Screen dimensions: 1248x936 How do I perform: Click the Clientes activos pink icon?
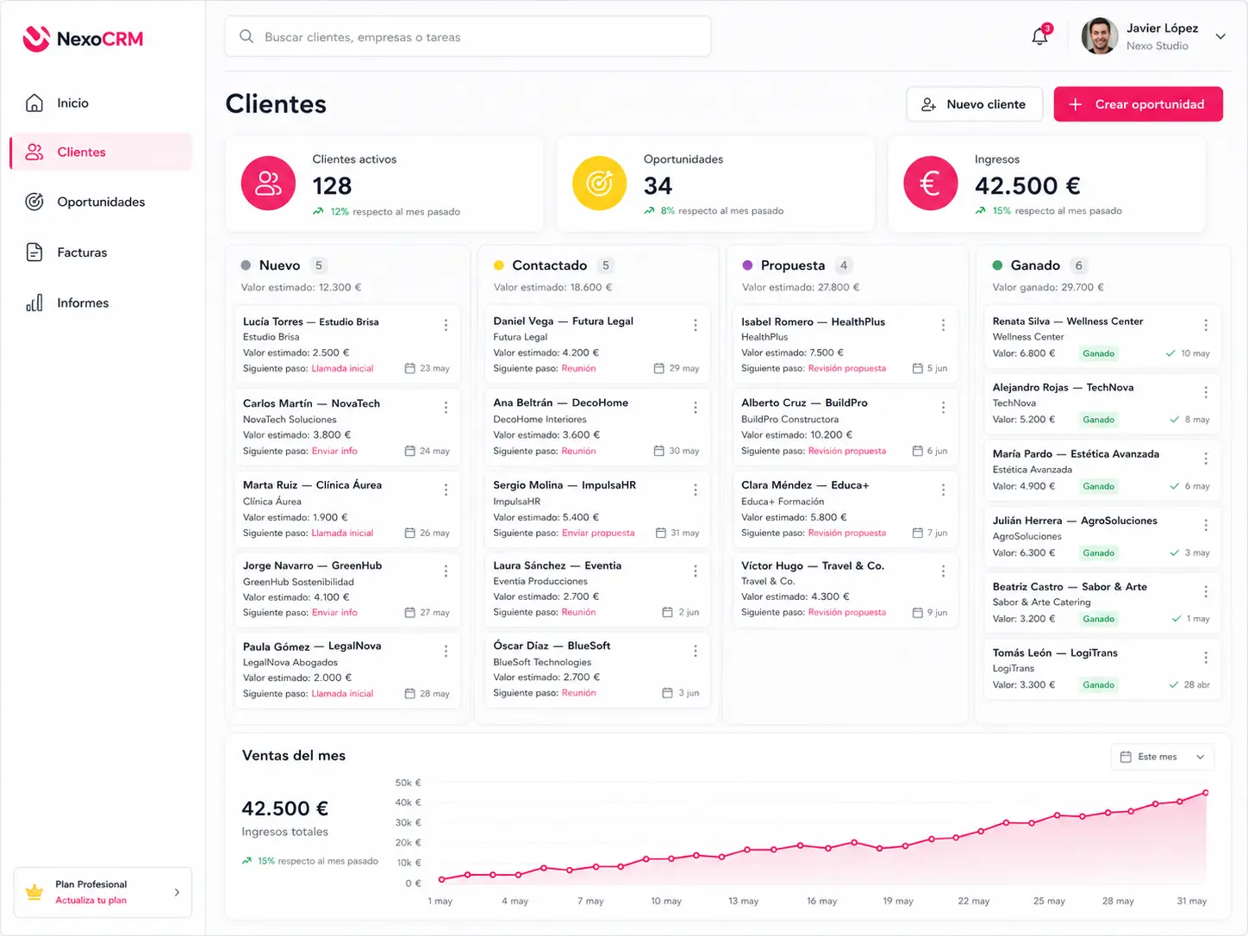(x=268, y=183)
